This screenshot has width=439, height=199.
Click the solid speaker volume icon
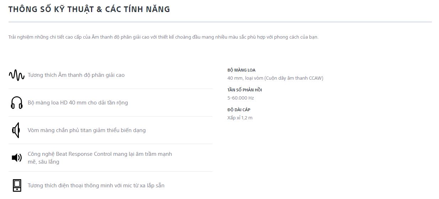17,158
